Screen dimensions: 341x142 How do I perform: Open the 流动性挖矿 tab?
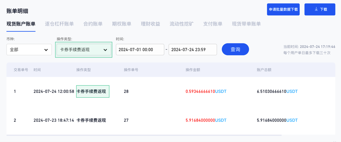tap(181, 24)
